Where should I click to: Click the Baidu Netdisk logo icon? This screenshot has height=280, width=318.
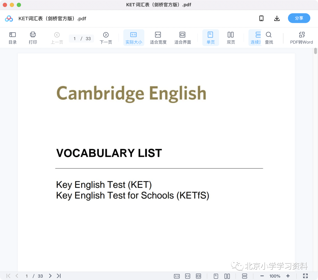9,19
